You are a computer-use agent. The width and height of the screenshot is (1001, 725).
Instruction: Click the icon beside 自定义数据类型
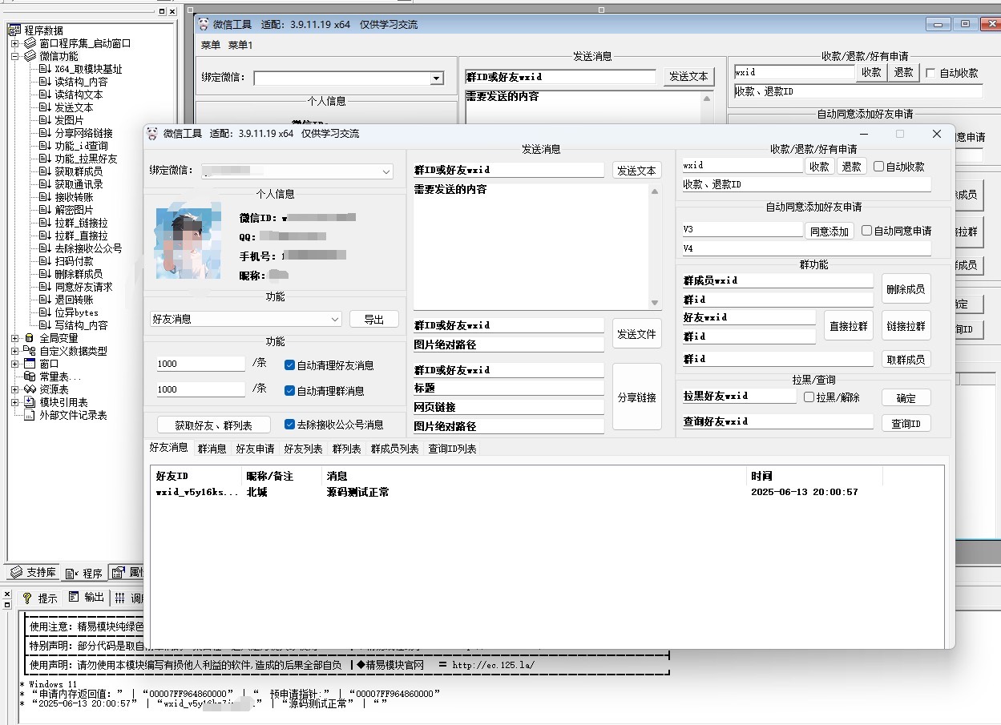pos(30,351)
